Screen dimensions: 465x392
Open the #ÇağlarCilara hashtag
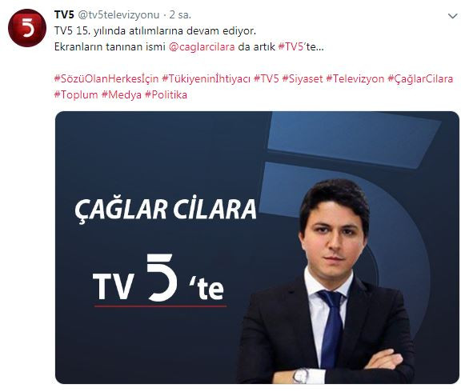420,78
